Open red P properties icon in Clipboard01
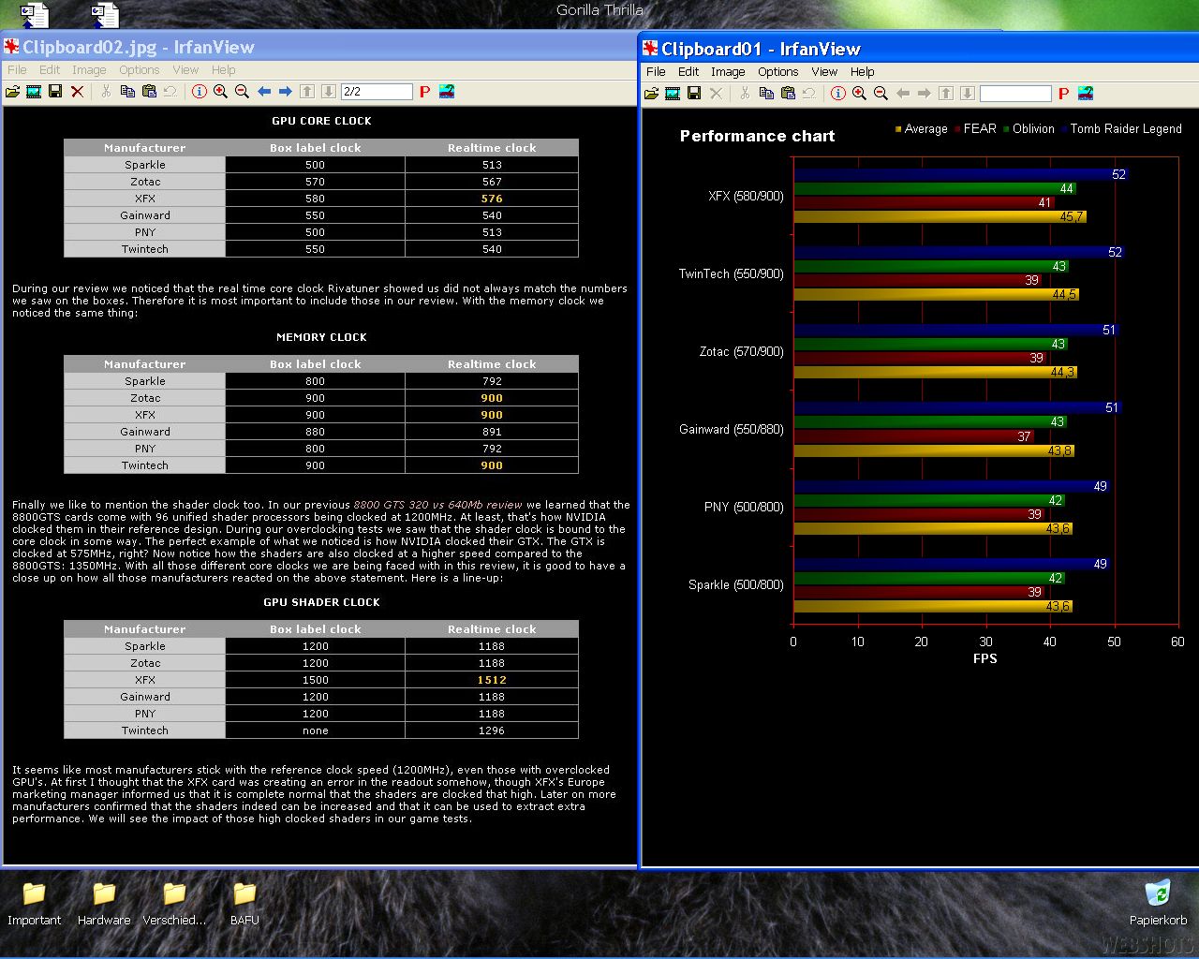1199x959 pixels. click(x=1063, y=94)
